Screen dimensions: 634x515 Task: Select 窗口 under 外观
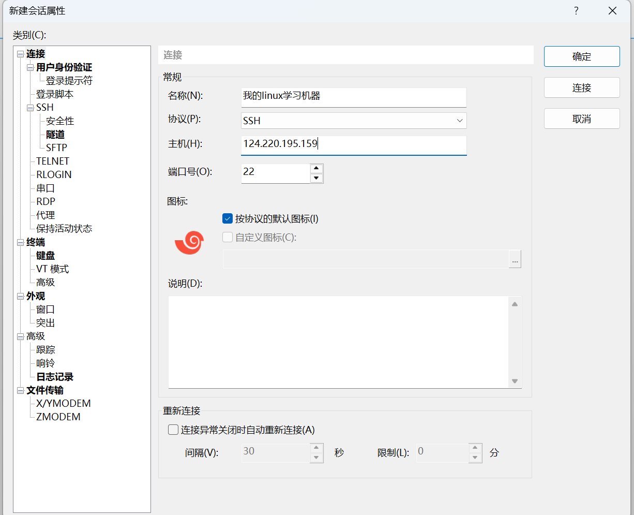[46, 310]
